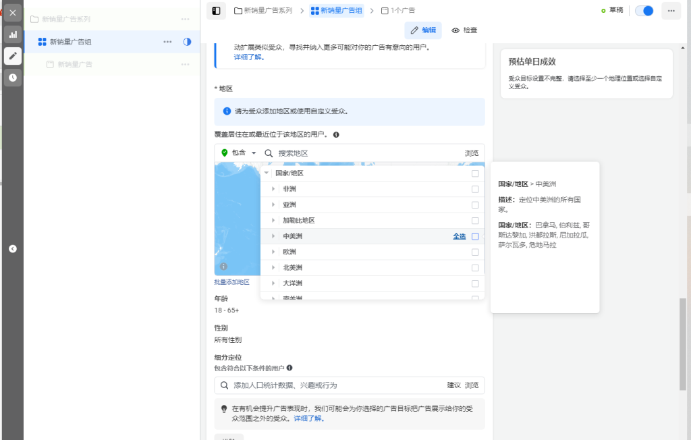This screenshot has height=440, width=691.
Task: Click 浏览 in the detailed targeting field
Action: [x=472, y=385]
